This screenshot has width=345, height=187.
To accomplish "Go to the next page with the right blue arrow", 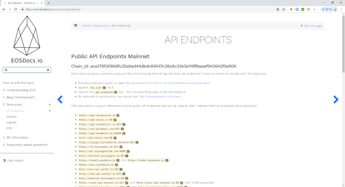I will click(x=336, y=100).
